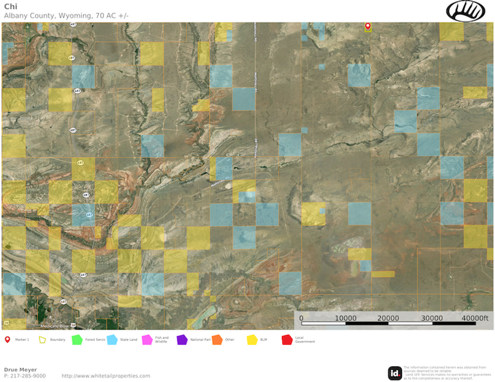Select the blue State Land legend swatch

click(x=112, y=339)
